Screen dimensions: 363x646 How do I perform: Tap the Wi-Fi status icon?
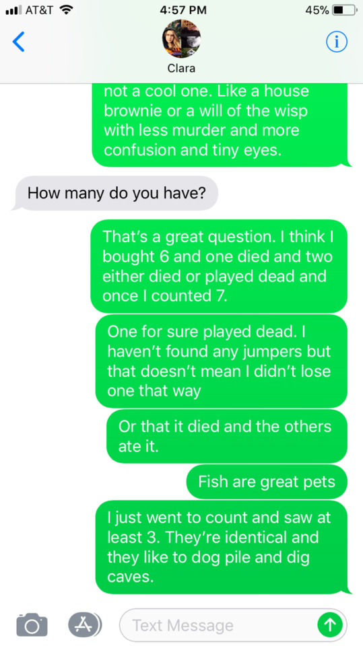pos(65,10)
